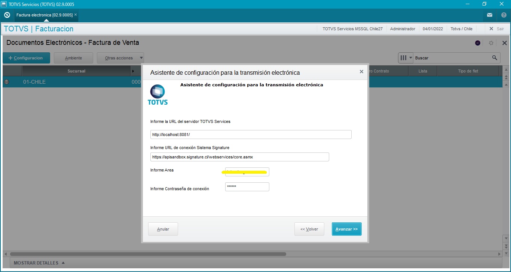The height and width of the screenshot is (272, 511).
Task: Click the horizontal scrollbar right arrow
Action: (500, 254)
